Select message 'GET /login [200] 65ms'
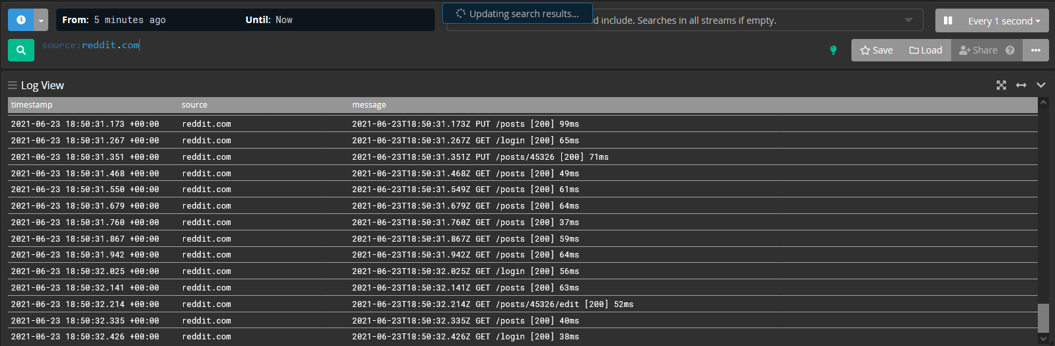Screen dimensions: 1055x346 [465, 141]
